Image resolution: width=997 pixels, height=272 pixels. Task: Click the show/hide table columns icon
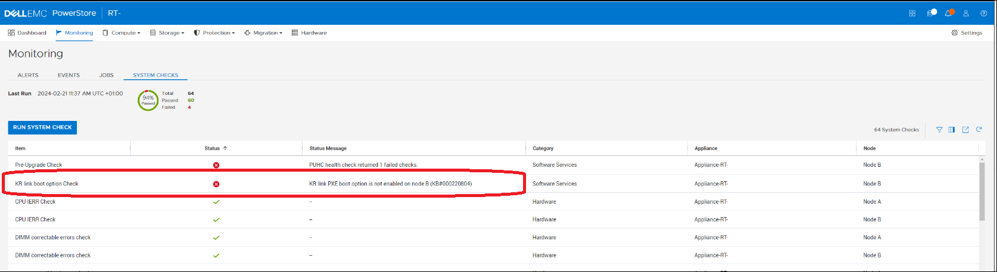pyautogui.click(x=952, y=129)
